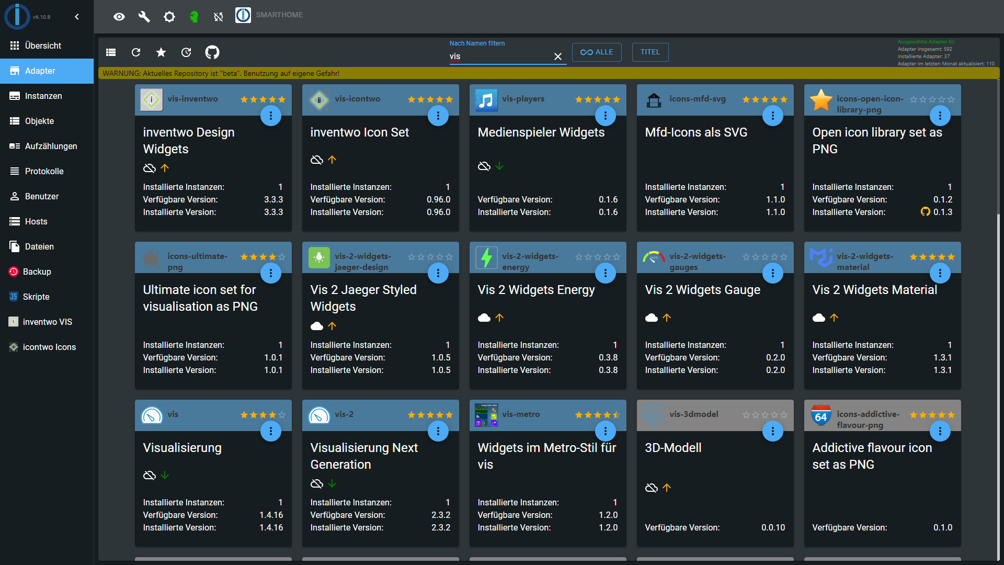Screen dimensions: 1004x565
Task: Open options menu for vis-3dmodel card
Action: tap(773, 431)
